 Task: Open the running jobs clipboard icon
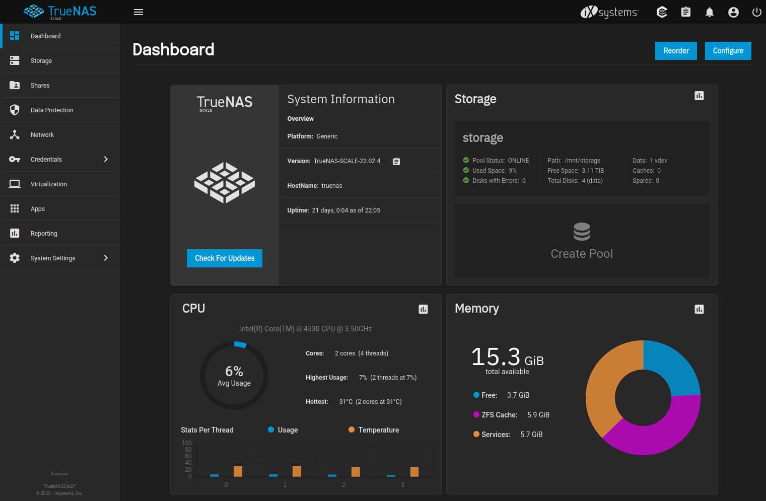click(x=685, y=12)
